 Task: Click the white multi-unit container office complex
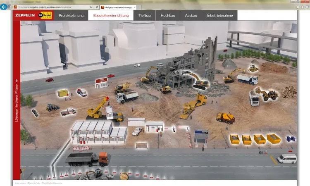[x=98, y=132]
